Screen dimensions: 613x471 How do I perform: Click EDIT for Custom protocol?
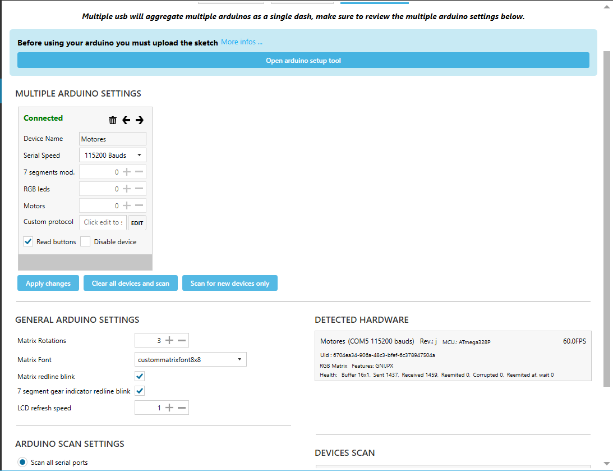[137, 223]
